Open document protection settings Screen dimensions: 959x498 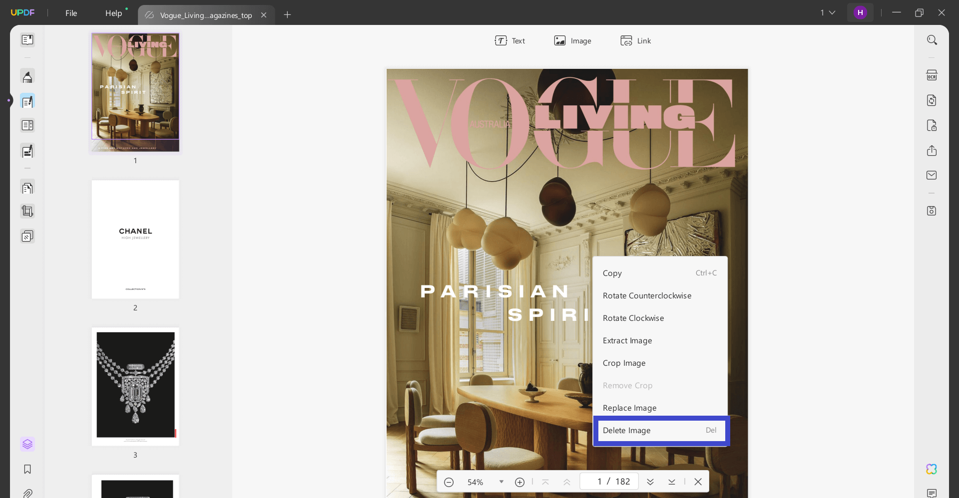coord(932,125)
